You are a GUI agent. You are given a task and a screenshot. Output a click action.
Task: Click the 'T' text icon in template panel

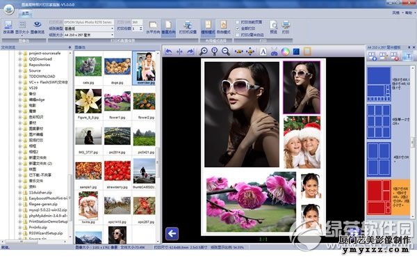(x=408, y=56)
